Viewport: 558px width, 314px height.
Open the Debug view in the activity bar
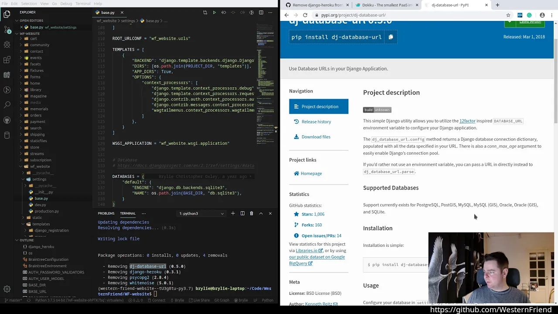point(7,44)
